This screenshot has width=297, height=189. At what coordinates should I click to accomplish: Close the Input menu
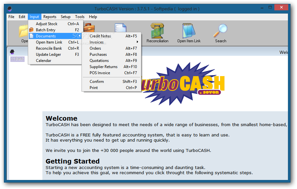pos(34,17)
